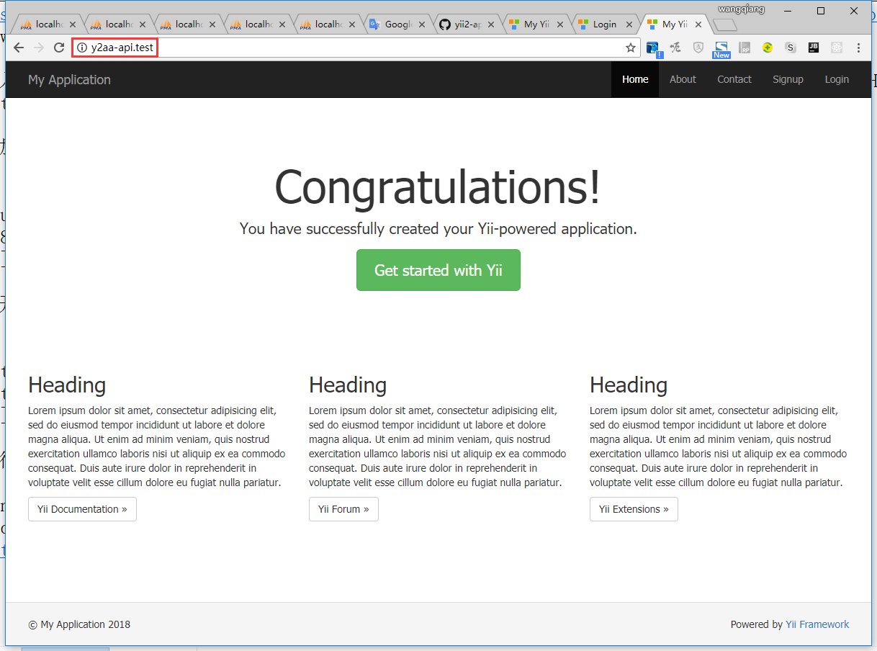This screenshot has width=877, height=651.
Task: Focus the address bar showing y2aa-api.test
Action: click(360, 48)
